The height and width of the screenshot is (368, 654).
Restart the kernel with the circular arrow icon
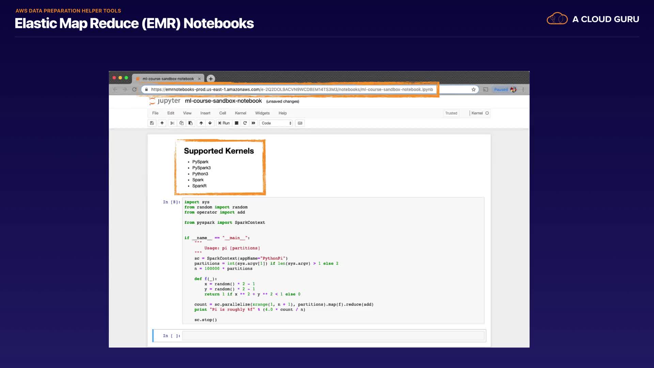click(x=245, y=123)
